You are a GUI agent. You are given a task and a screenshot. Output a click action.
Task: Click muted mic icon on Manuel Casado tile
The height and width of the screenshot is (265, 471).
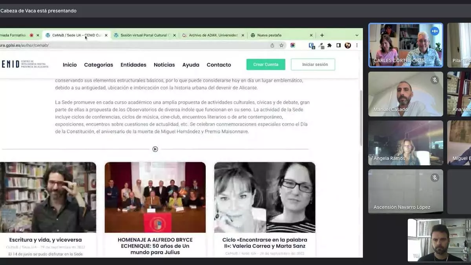[434, 80]
